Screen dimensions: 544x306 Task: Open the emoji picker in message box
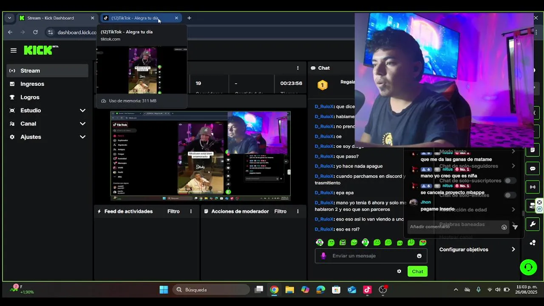coord(419,256)
